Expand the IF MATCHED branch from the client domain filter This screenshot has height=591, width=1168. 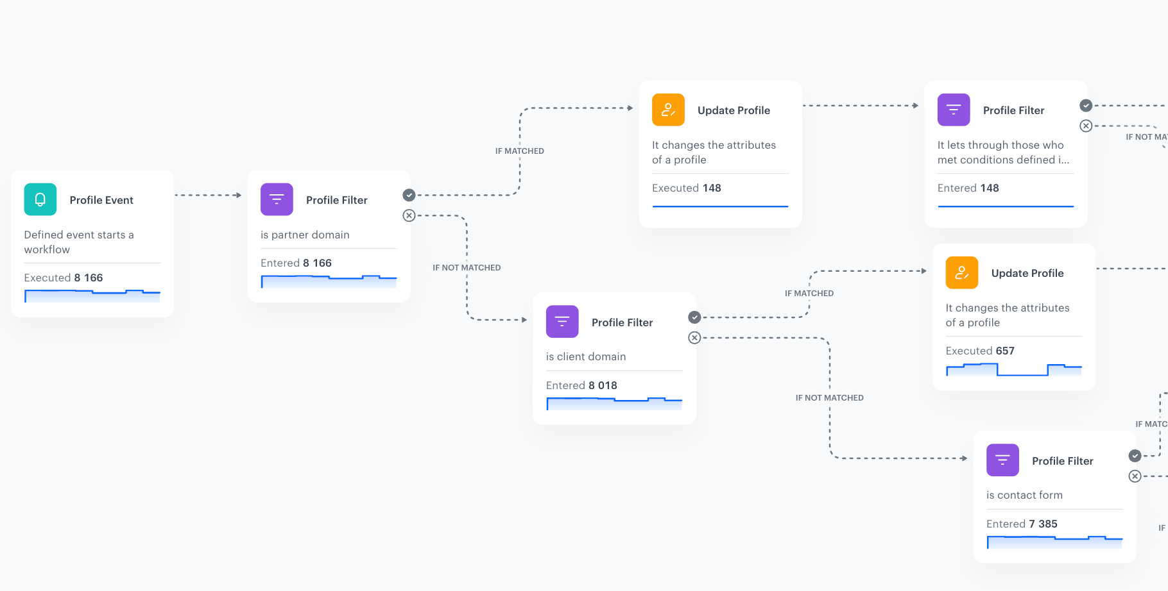coord(809,293)
